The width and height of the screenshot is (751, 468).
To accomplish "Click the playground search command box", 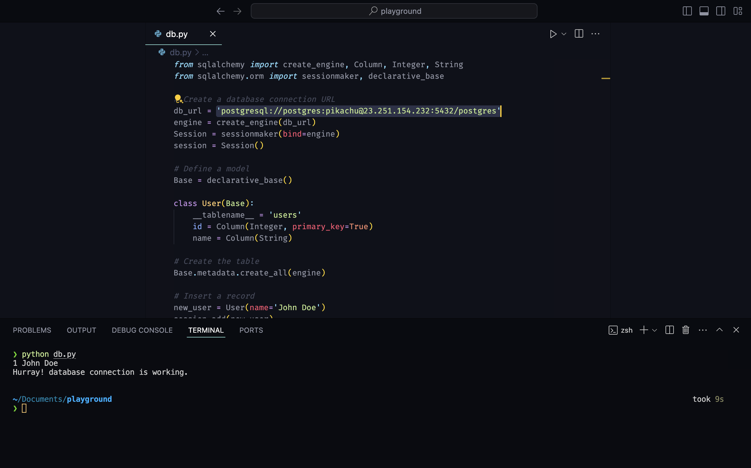I will [x=394, y=11].
